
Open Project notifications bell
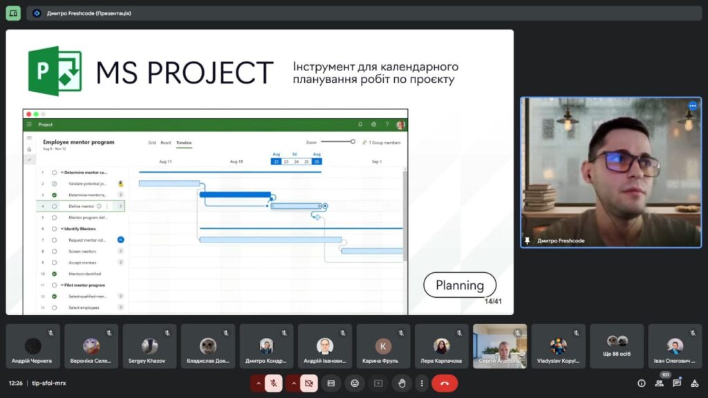[x=360, y=124]
